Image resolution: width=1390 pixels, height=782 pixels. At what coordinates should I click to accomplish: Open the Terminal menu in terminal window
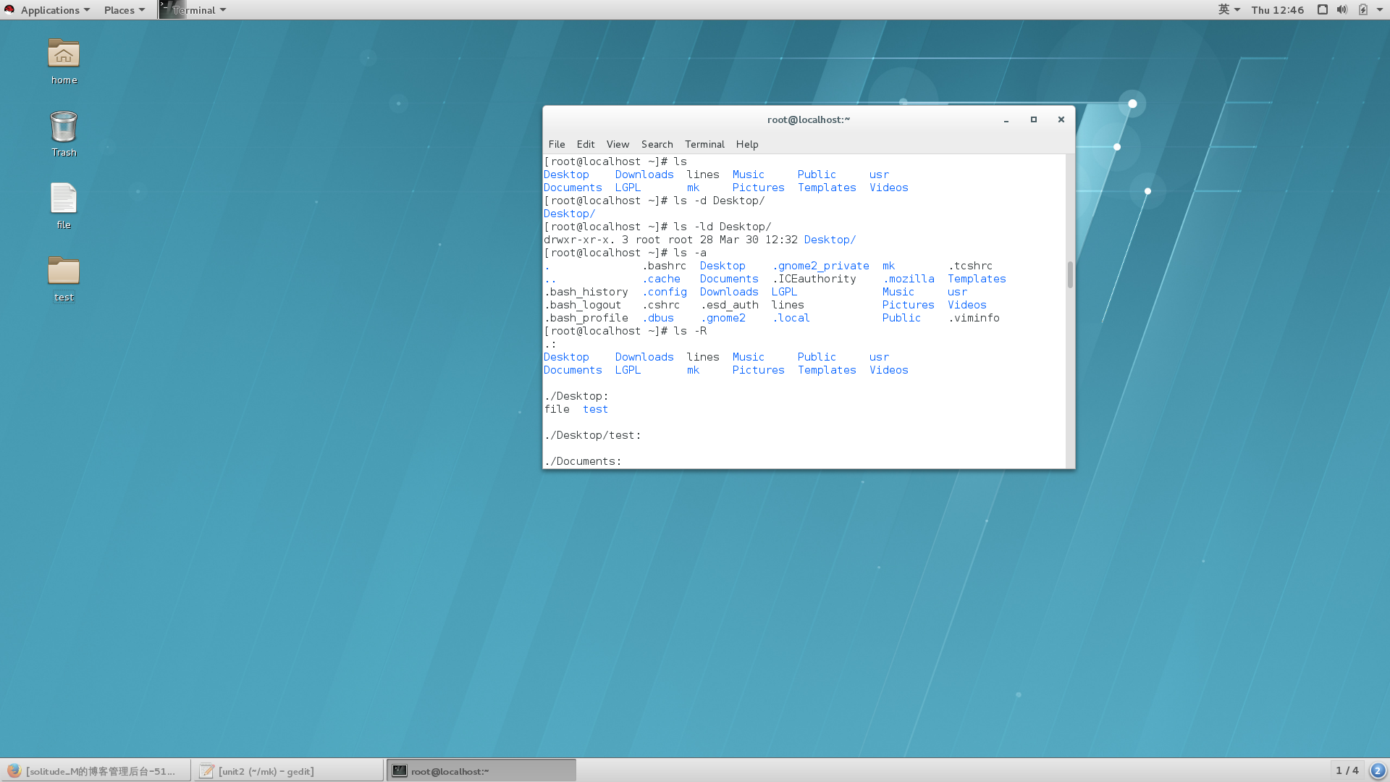704,144
